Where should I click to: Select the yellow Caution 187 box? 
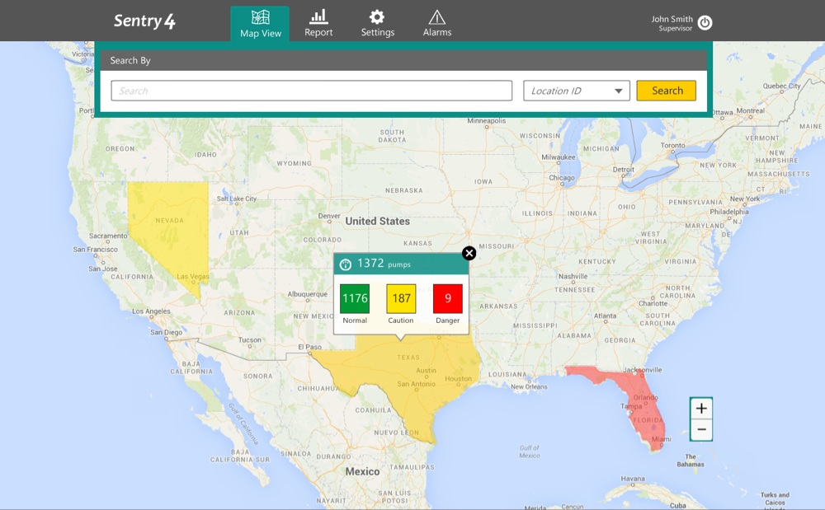point(401,298)
